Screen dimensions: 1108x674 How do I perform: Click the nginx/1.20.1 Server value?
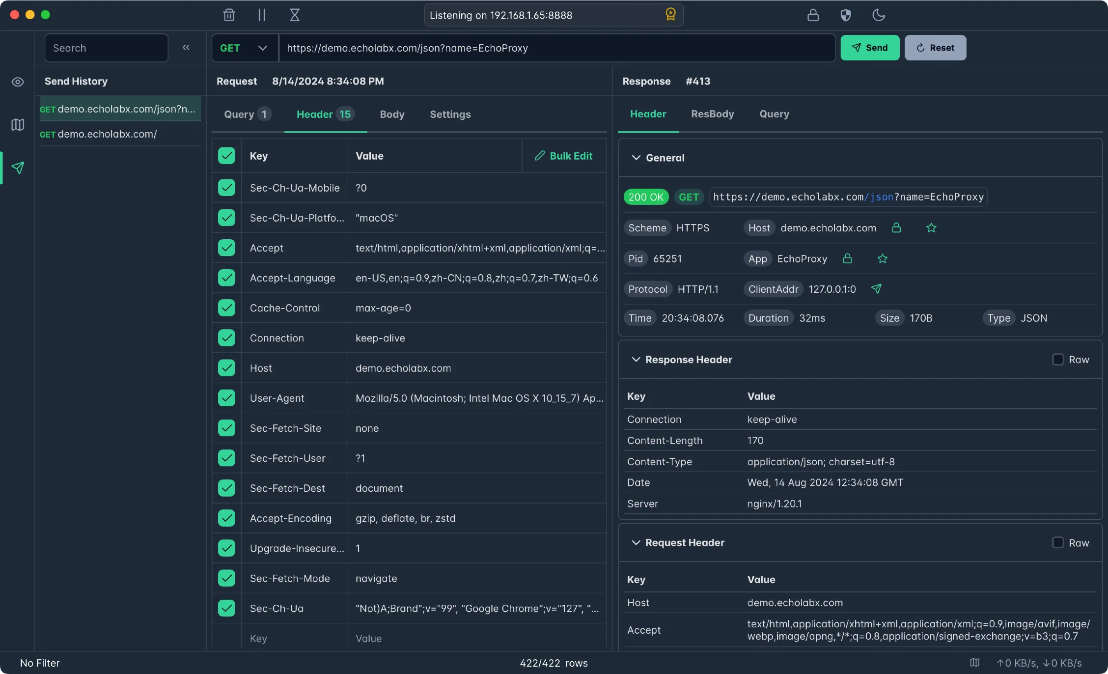click(x=775, y=504)
